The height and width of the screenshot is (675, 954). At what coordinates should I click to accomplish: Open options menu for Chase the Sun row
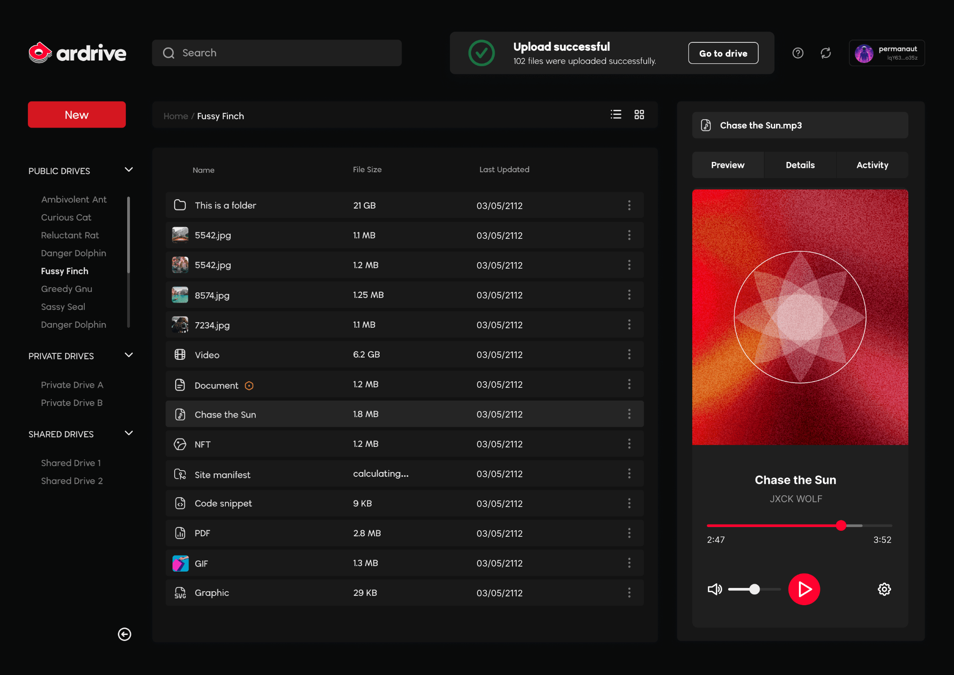(x=629, y=414)
